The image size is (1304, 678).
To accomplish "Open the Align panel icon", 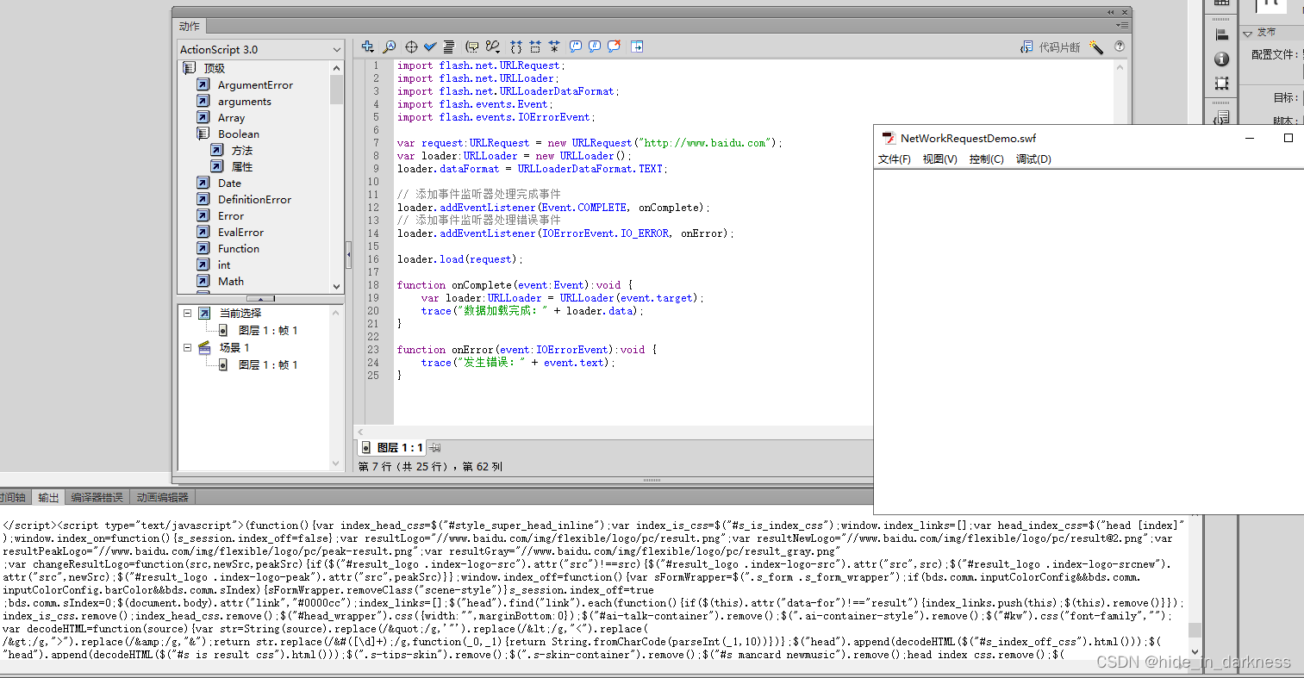I will click(1221, 34).
